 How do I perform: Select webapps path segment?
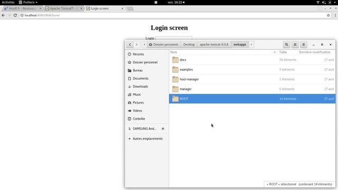coord(240,44)
